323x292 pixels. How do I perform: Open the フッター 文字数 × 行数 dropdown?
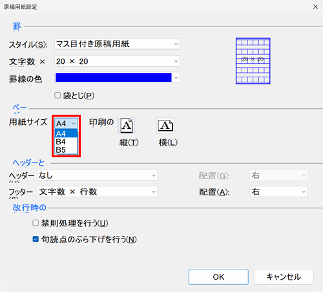click(98, 191)
